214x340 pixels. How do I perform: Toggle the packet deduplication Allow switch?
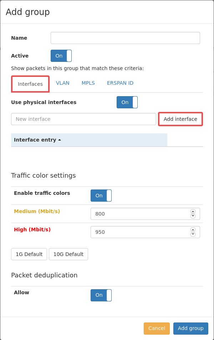[101, 295]
